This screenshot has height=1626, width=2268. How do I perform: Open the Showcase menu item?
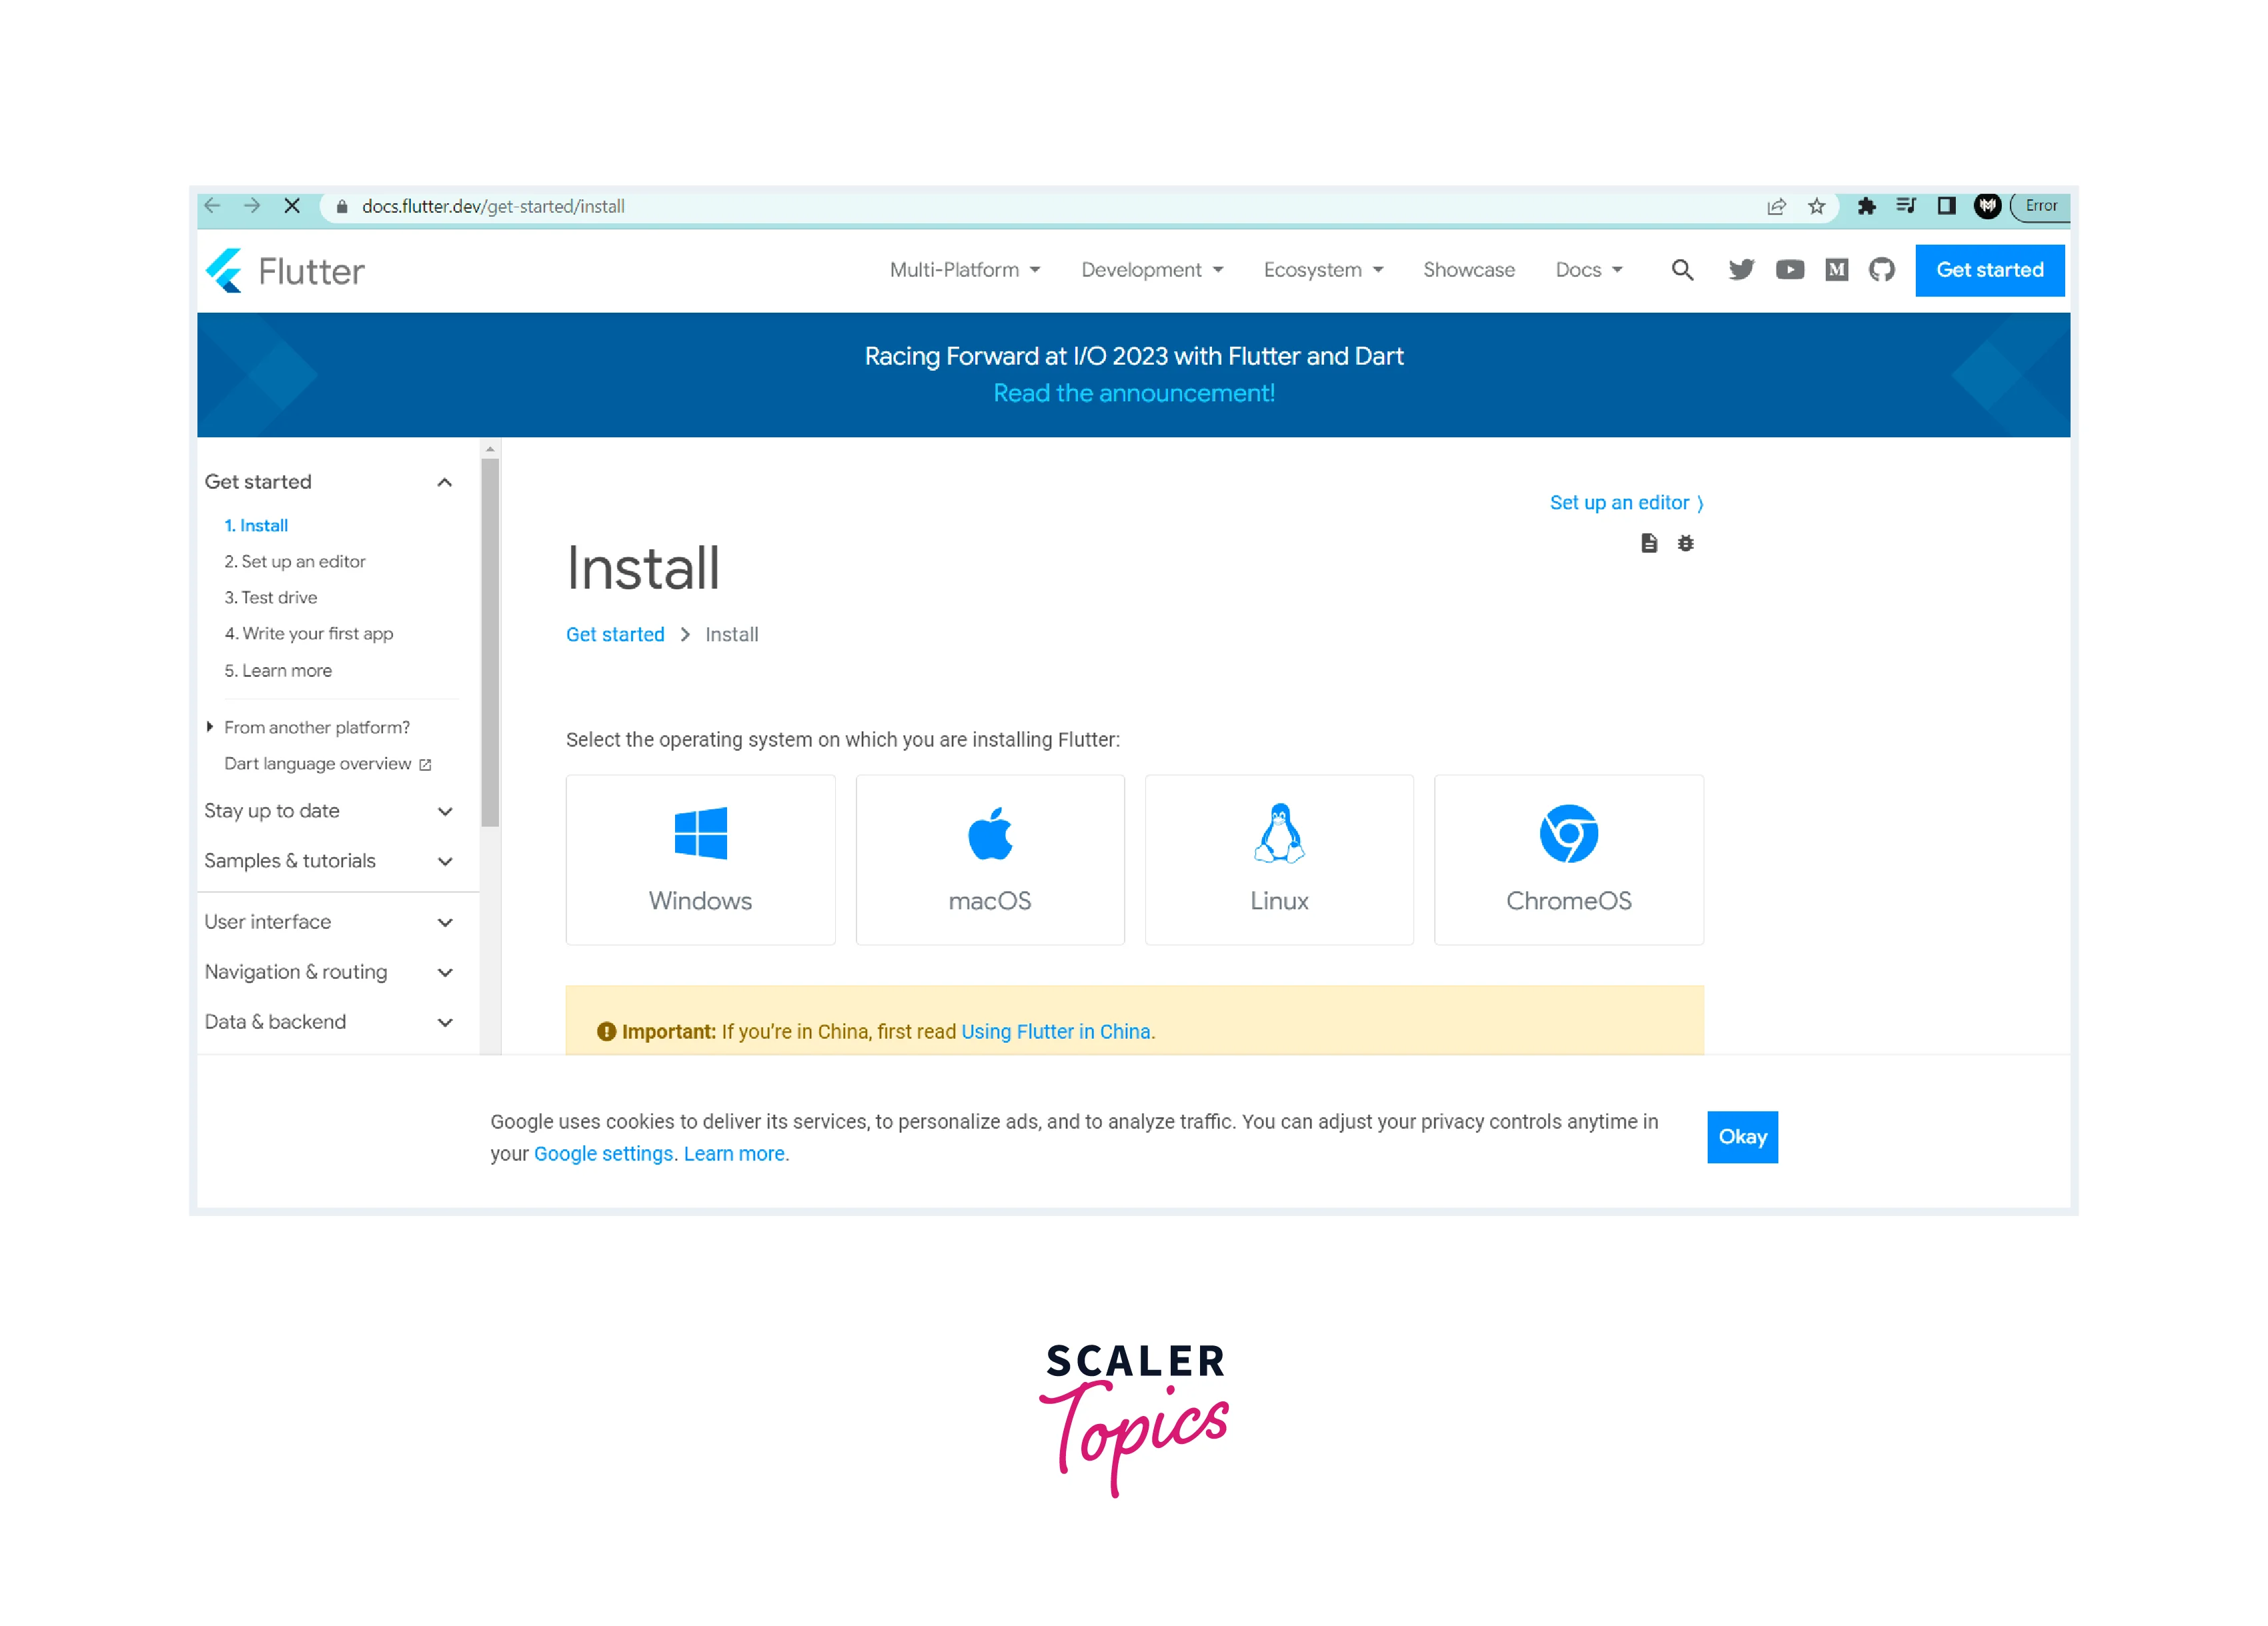[x=1468, y=270]
